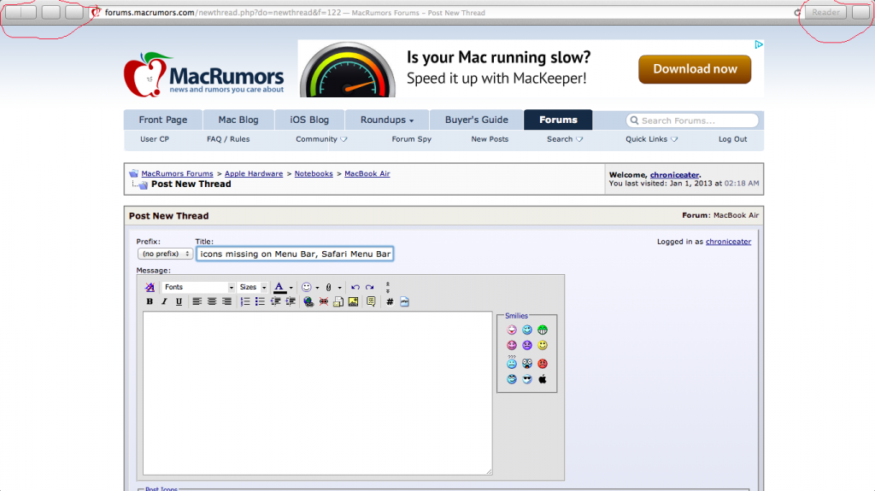Expand the Community menu
Image resolution: width=875 pixels, height=491 pixels.
[321, 139]
